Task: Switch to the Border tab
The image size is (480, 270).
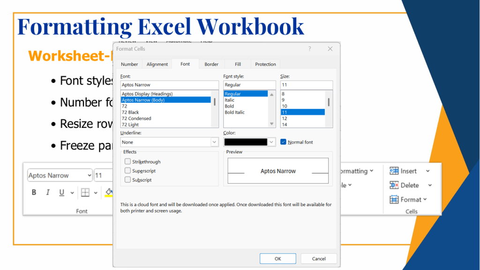Action: pos(211,64)
